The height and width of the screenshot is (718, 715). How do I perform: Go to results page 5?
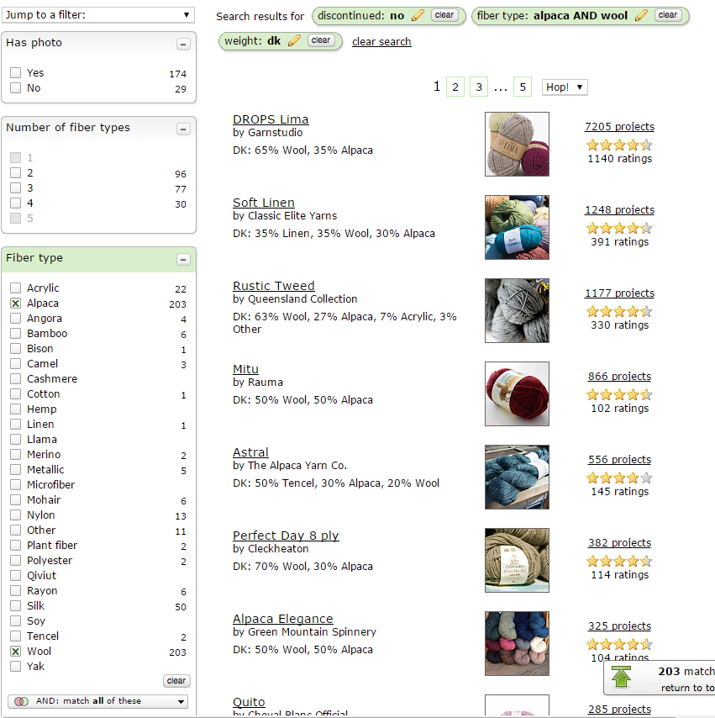tap(523, 87)
